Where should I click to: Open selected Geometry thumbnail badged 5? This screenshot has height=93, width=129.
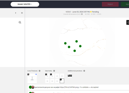pyautogui.click(x=62, y=81)
